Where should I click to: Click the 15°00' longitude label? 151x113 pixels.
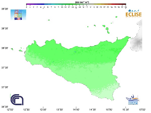(109, 110)
